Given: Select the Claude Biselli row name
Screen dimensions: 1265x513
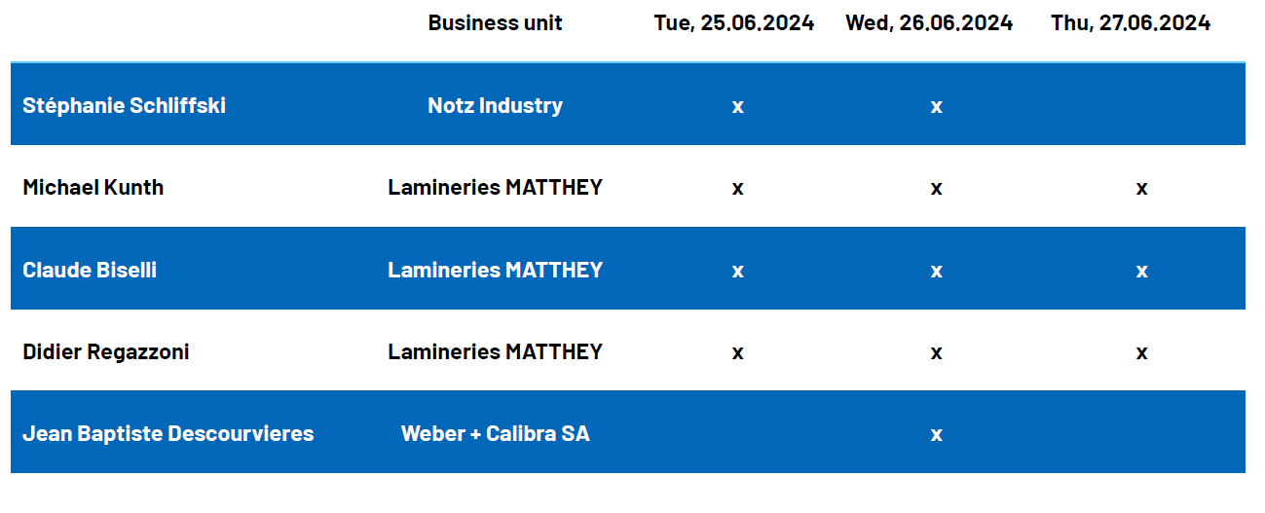Looking at the screenshot, I should coord(90,270).
